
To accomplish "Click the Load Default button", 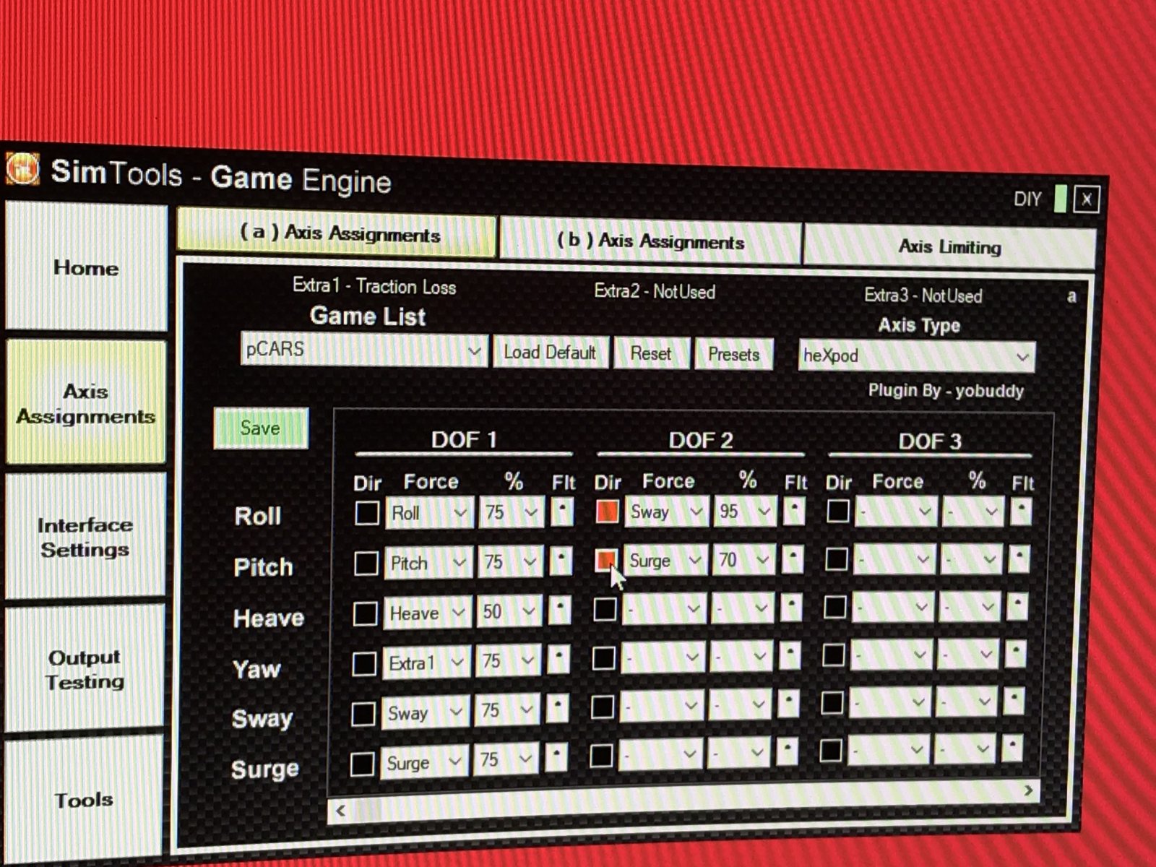I will point(551,353).
